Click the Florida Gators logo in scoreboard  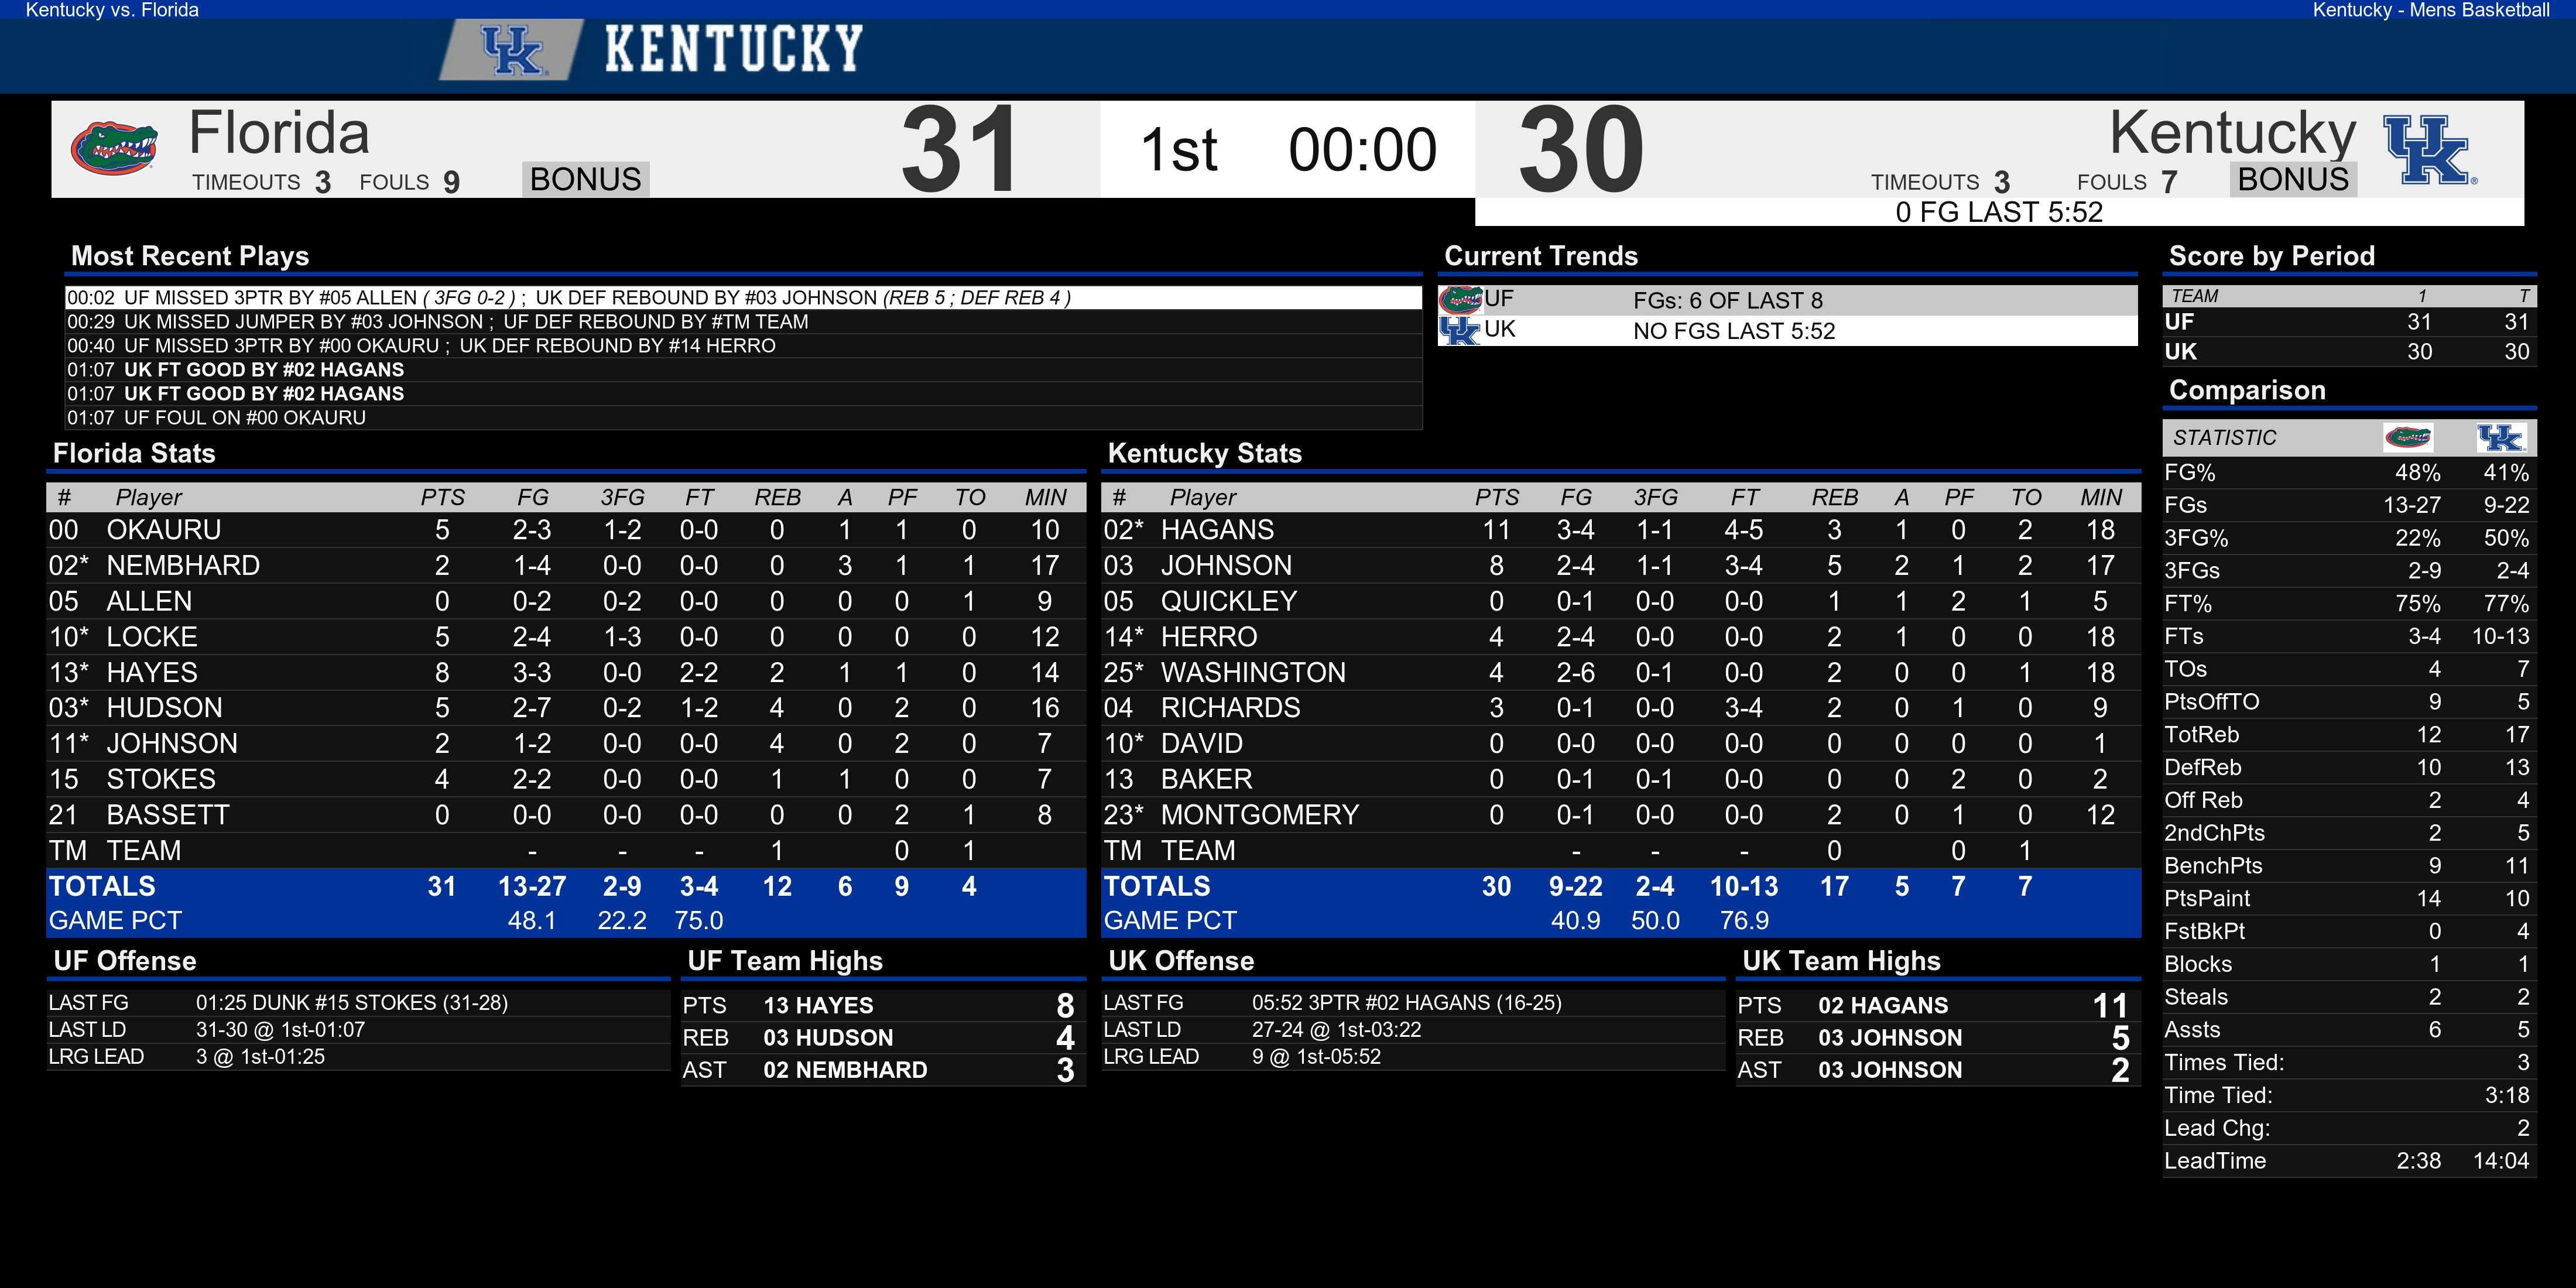pos(114,148)
